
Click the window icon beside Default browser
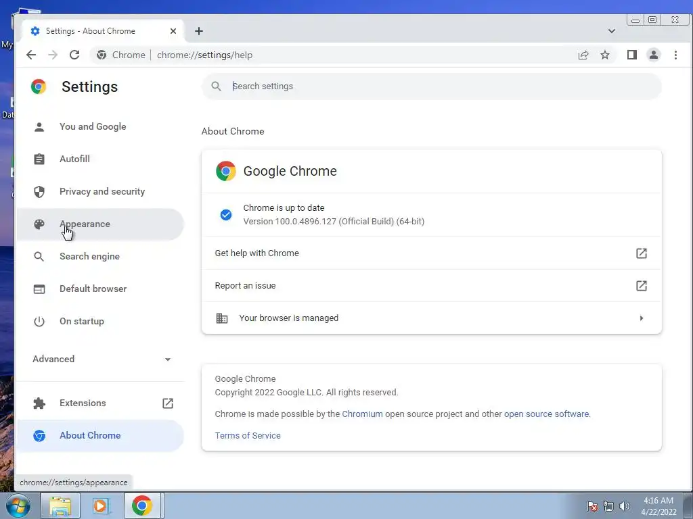coord(39,289)
